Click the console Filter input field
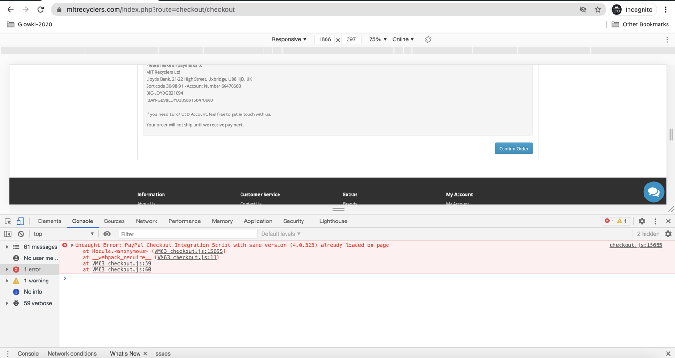The width and height of the screenshot is (675, 358). (x=188, y=234)
